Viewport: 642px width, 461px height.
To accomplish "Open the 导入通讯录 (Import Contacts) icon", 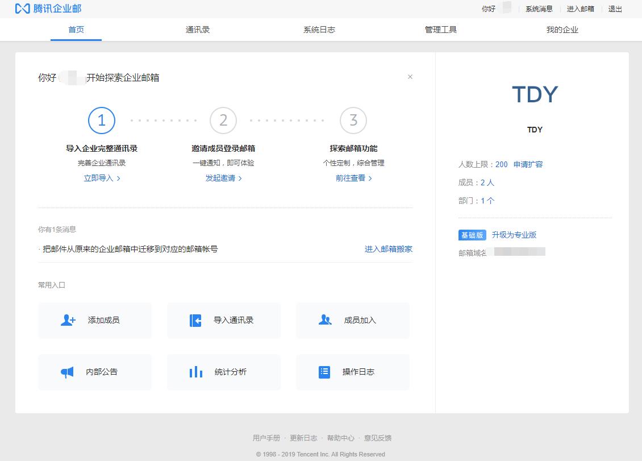I will [x=195, y=319].
